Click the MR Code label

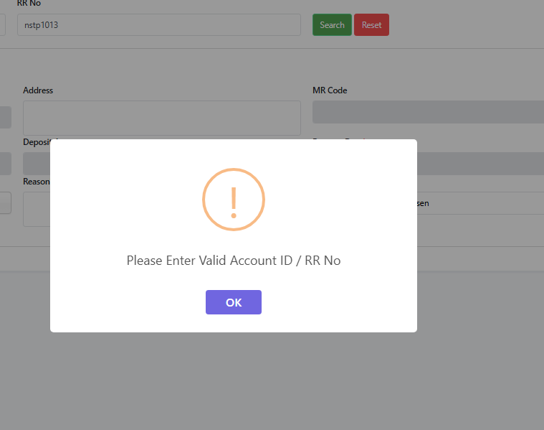click(x=330, y=90)
